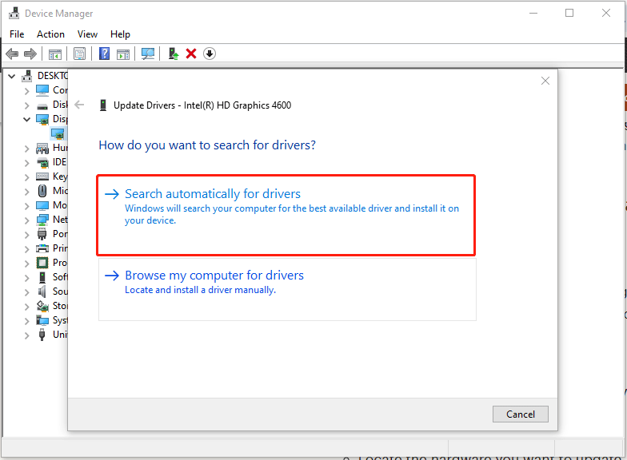Open the View menu
This screenshot has width=627, height=460.
pos(88,34)
